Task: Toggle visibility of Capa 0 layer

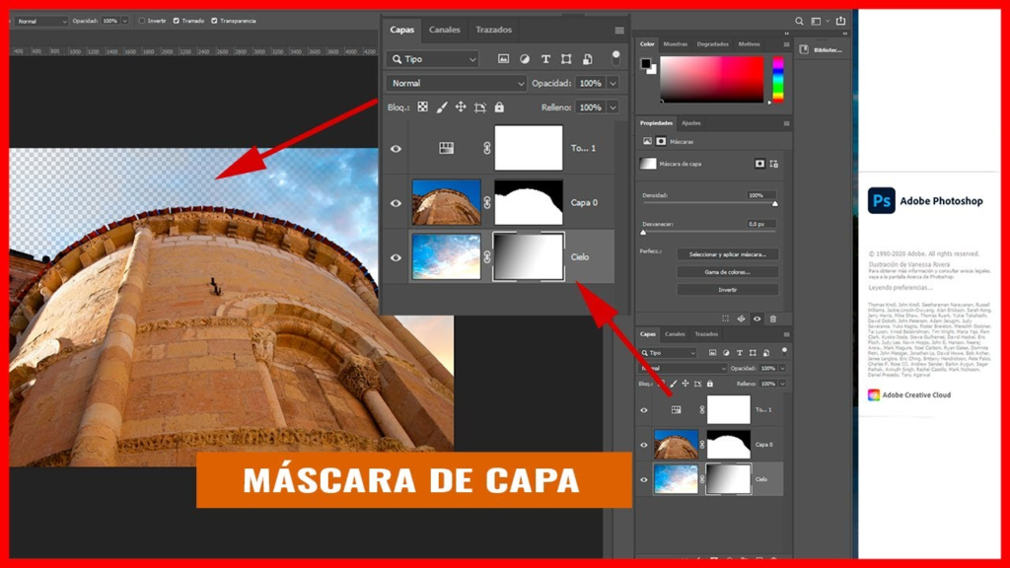Action: (x=396, y=203)
